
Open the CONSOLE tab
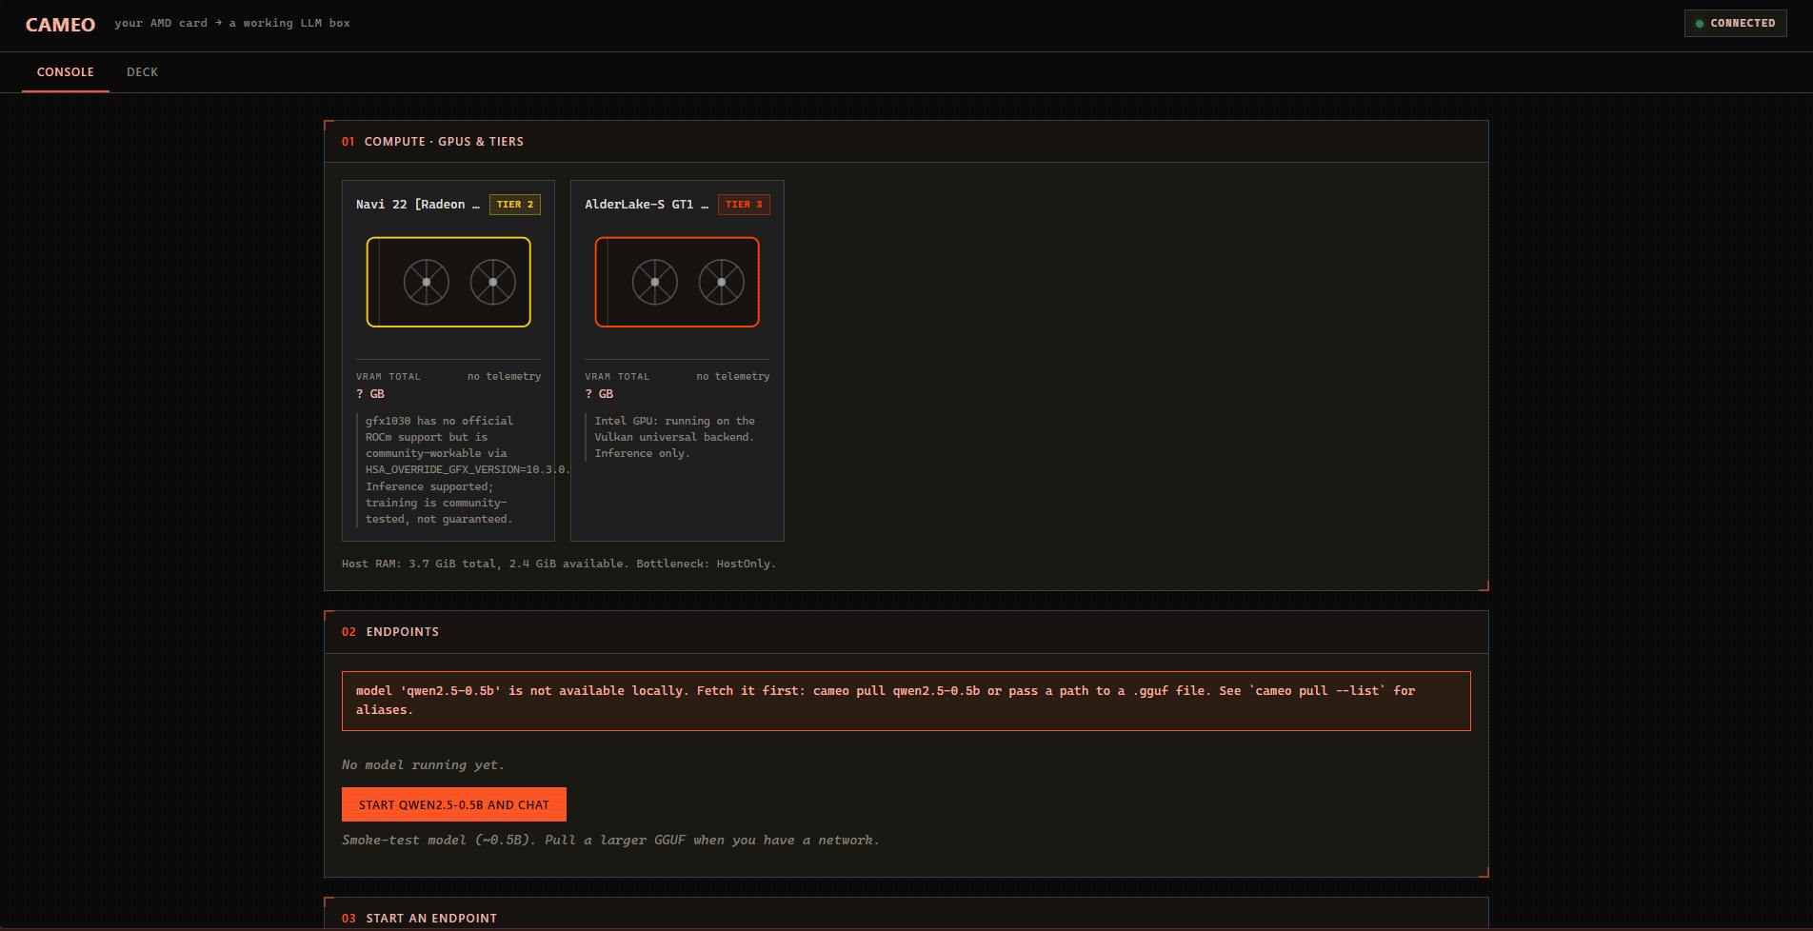(x=66, y=72)
